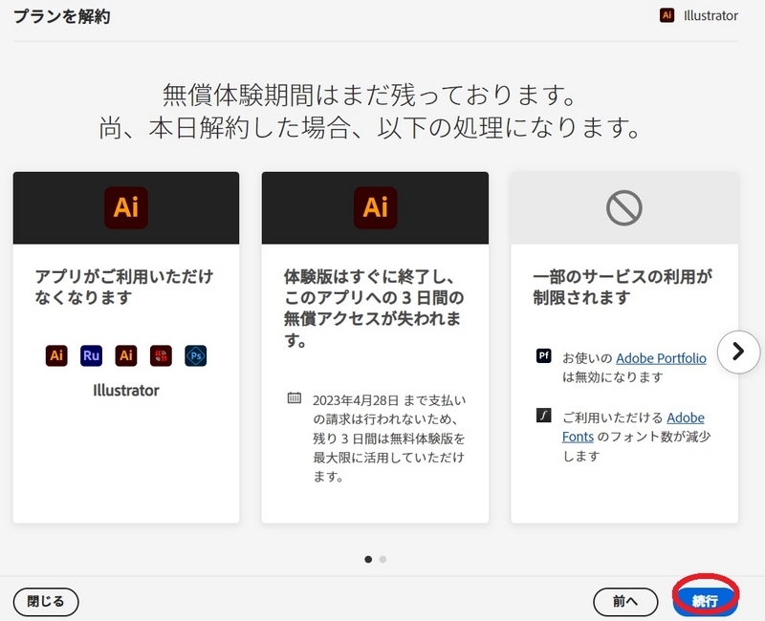The image size is (765, 621).
Task: Click the Illustrator icon in the header
Action: pyautogui.click(x=667, y=16)
